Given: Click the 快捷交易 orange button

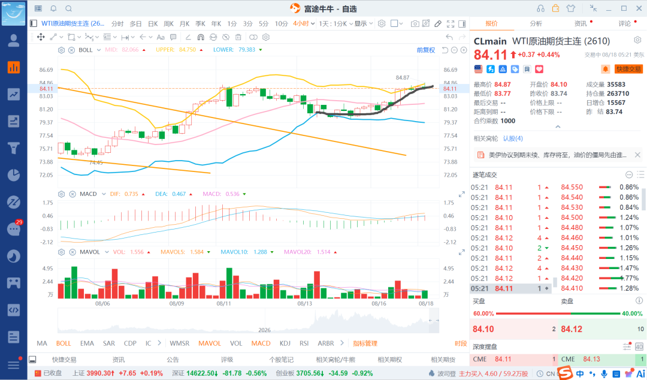Looking at the screenshot, I should (x=628, y=69).
